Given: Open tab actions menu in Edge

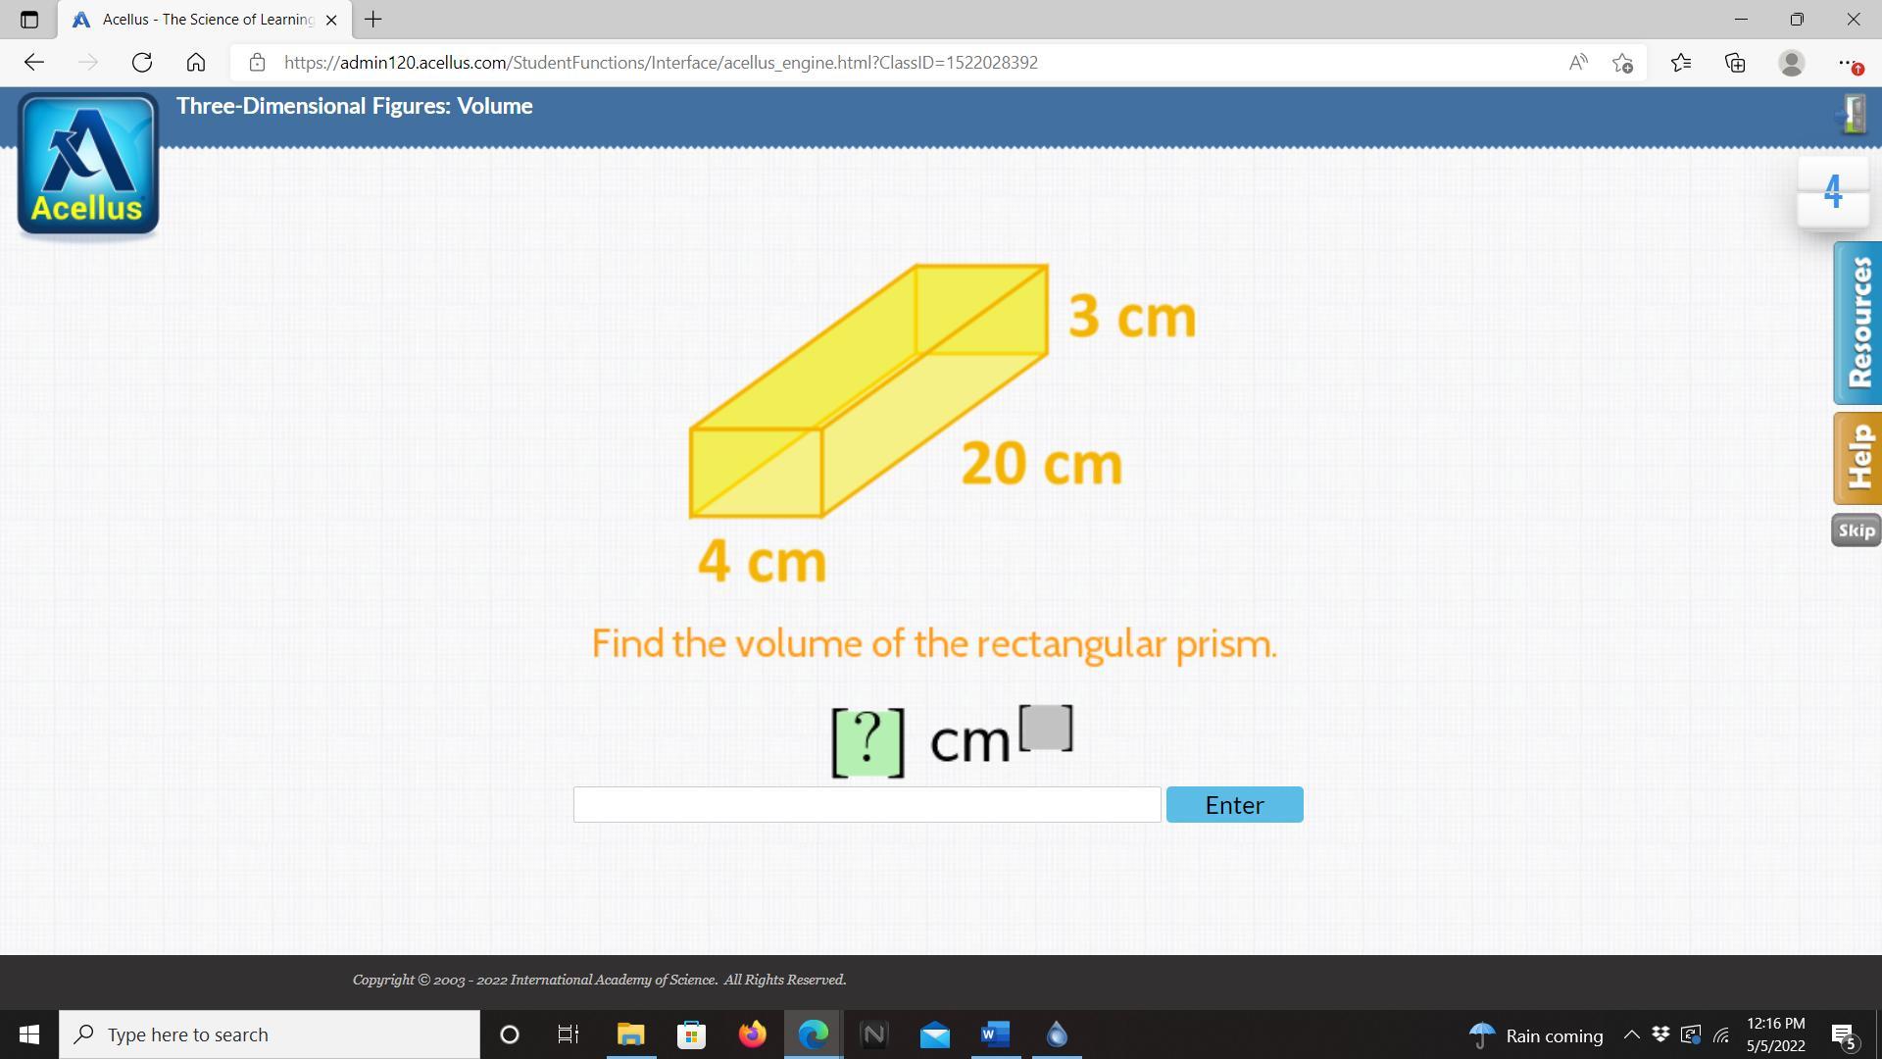Looking at the screenshot, I should 28,20.
